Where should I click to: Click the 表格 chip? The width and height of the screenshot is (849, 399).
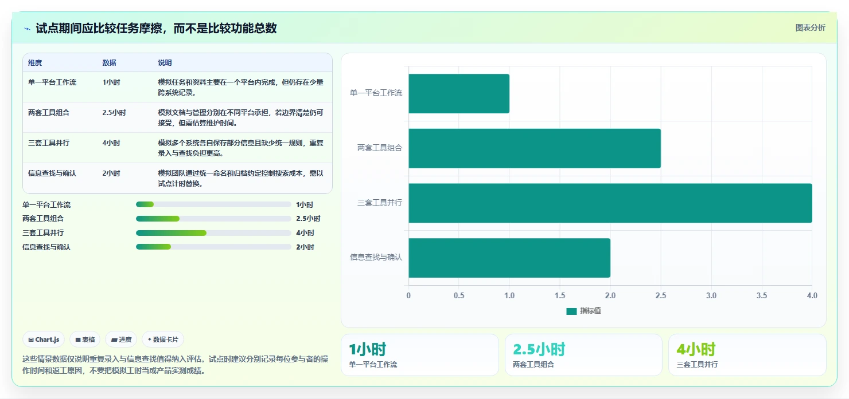click(x=85, y=339)
